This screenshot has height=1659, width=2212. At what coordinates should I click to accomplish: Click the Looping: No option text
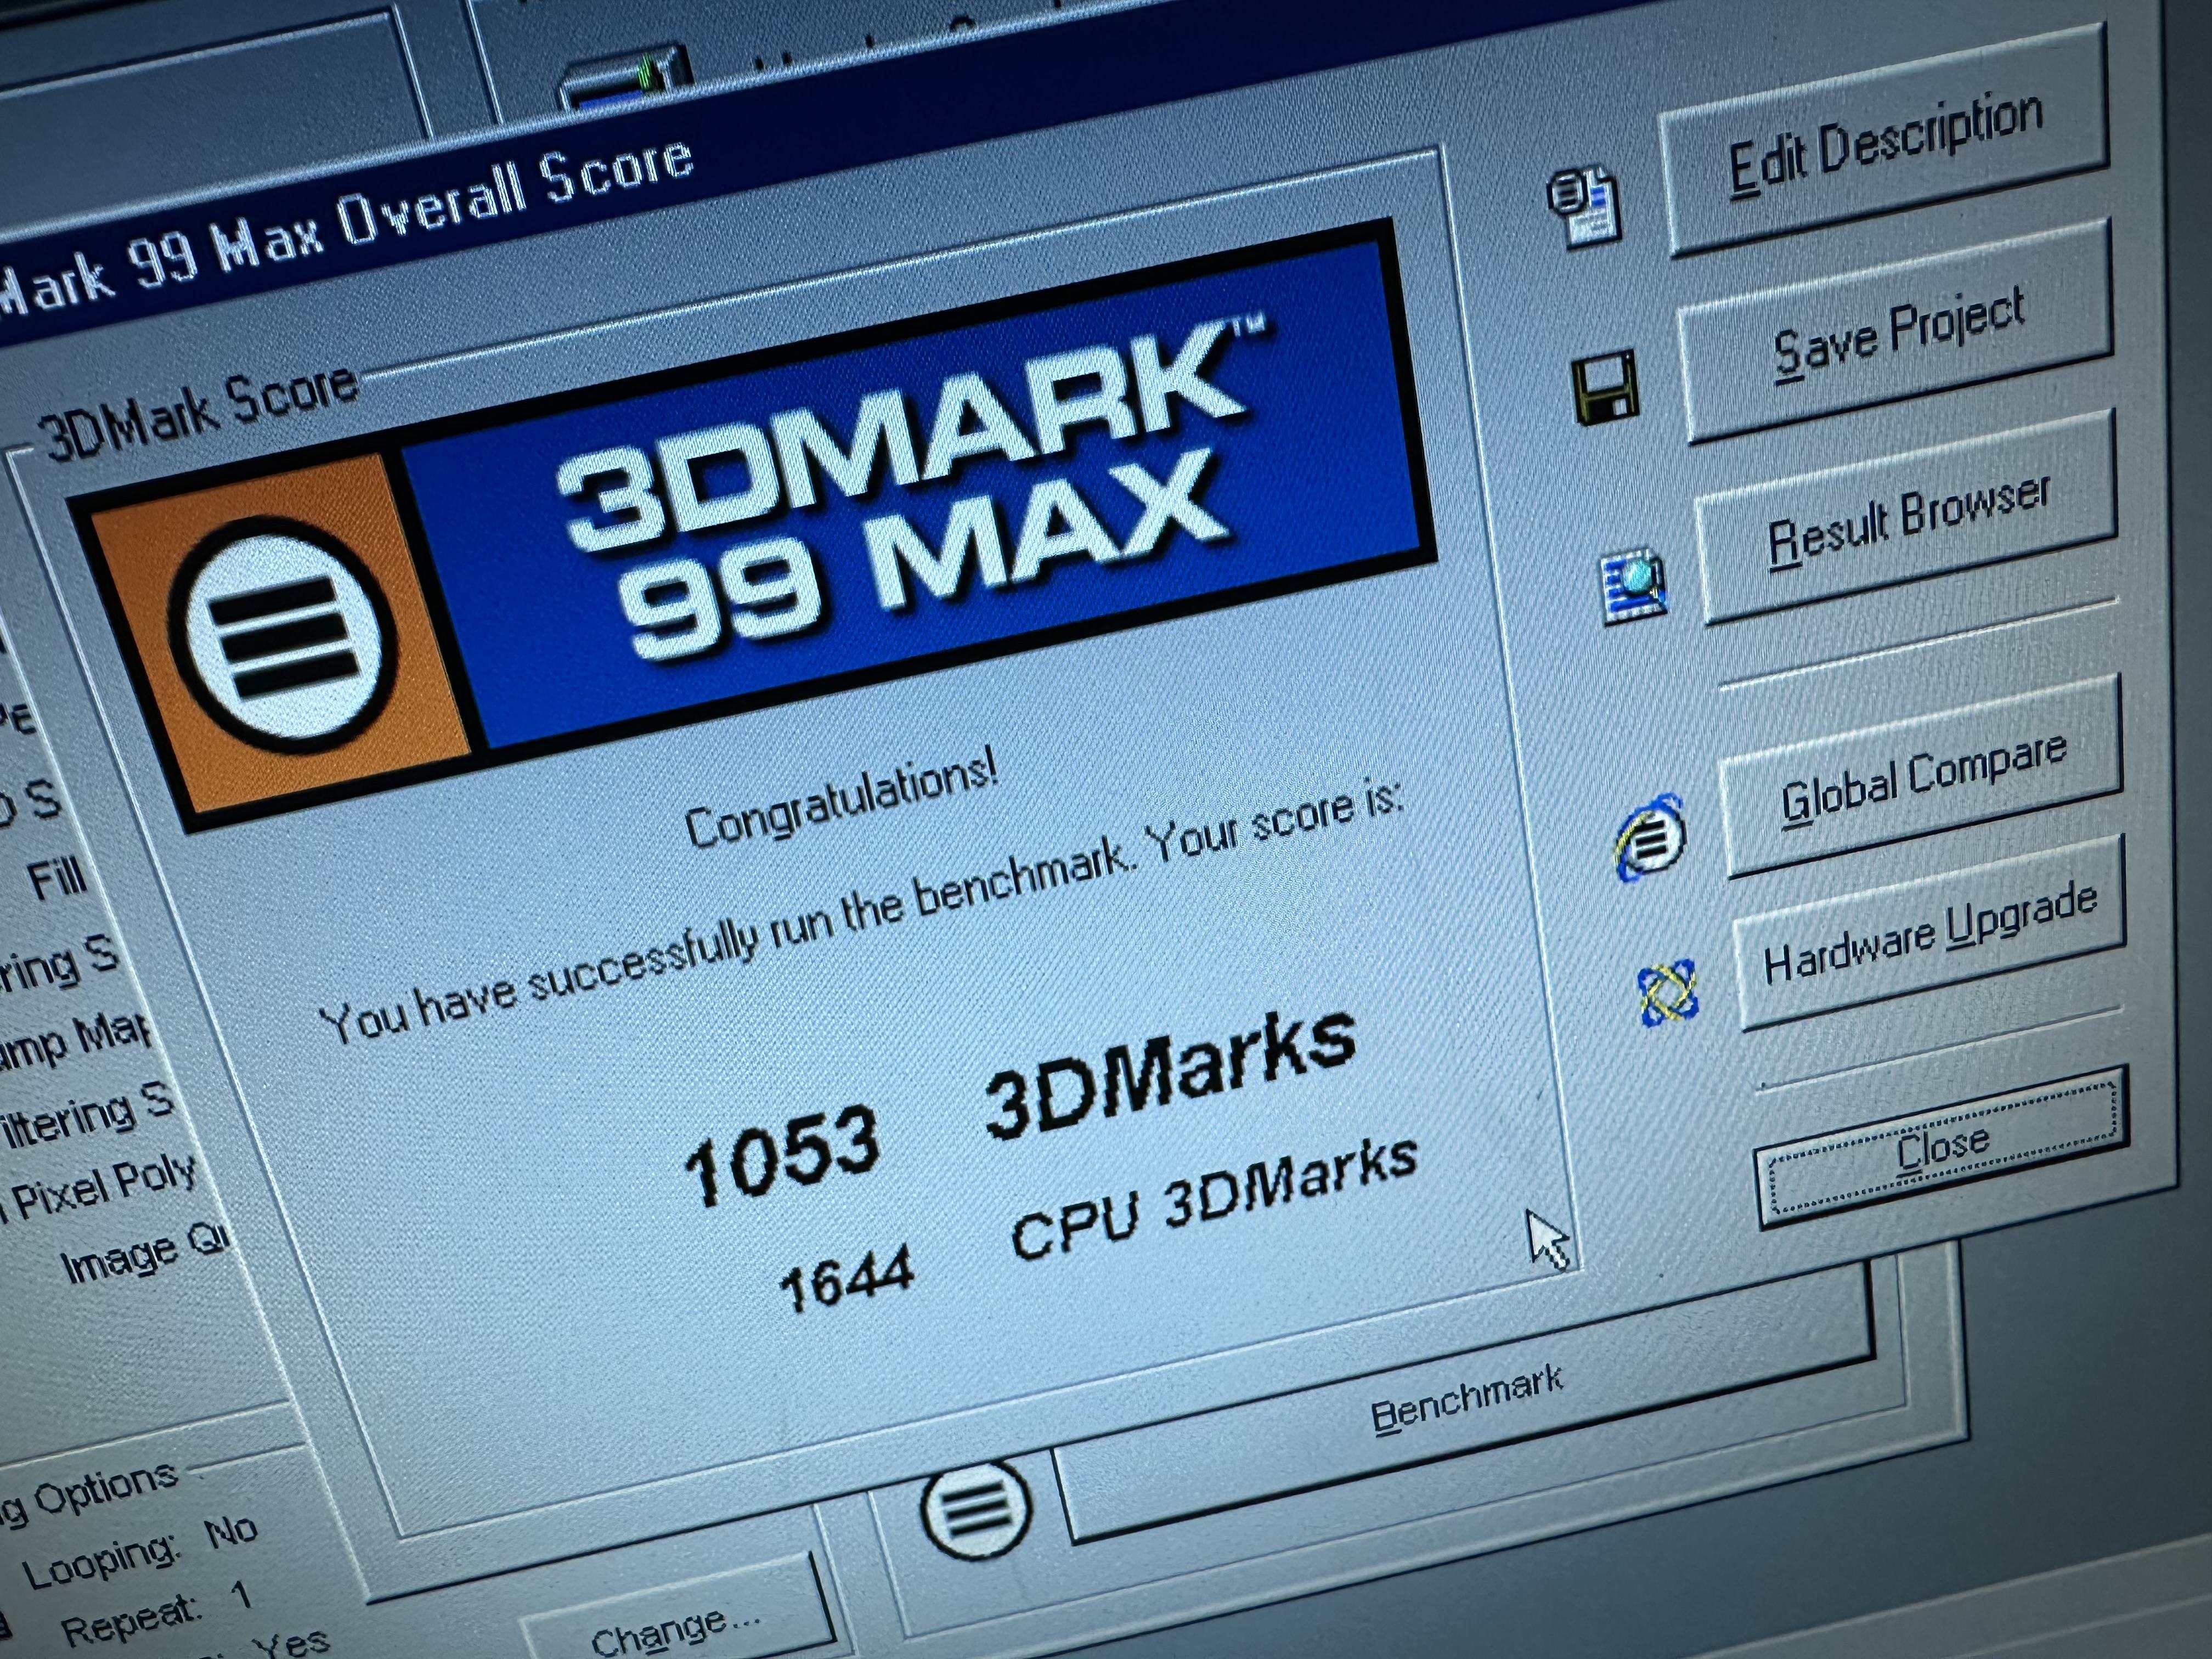click(x=140, y=1552)
